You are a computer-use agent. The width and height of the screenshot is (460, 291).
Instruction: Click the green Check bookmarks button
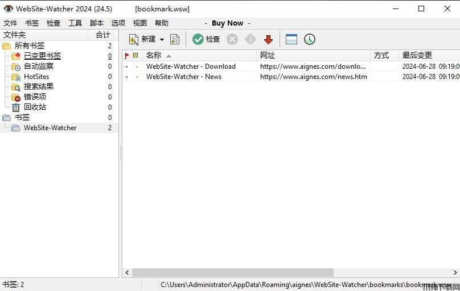206,39
